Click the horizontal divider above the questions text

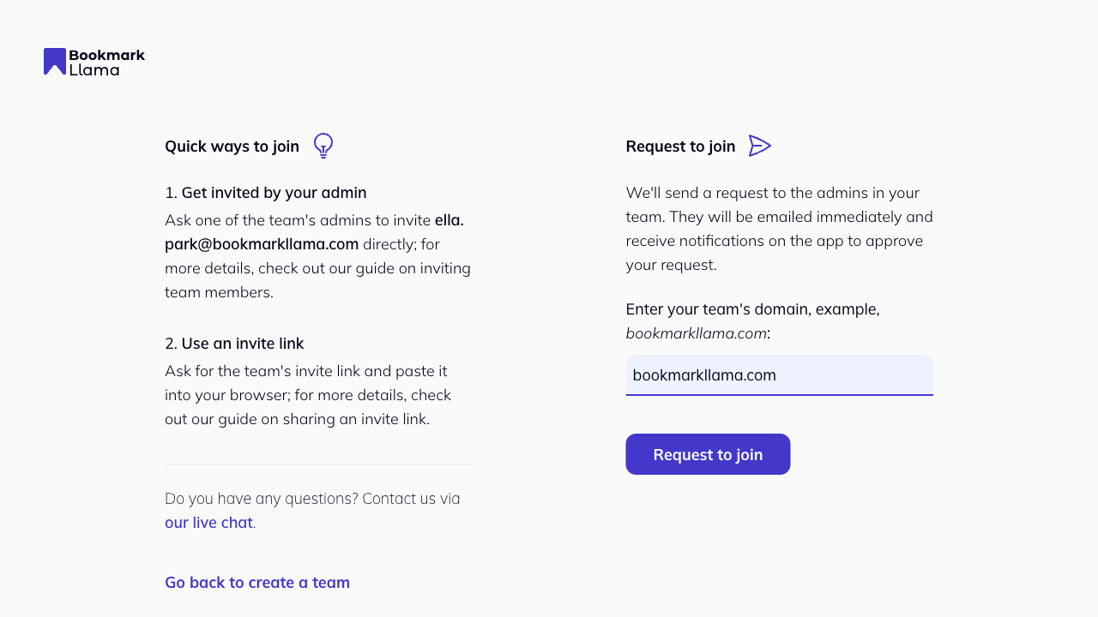click(318, 464)
